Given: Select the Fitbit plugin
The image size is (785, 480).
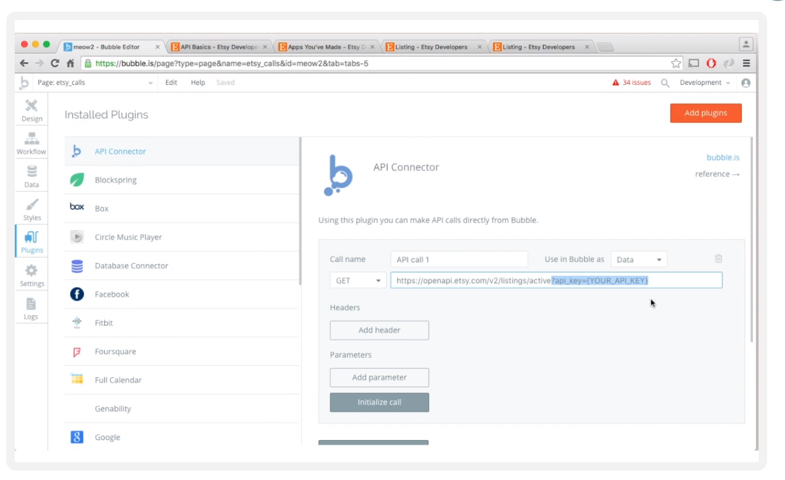Looking at the screenshot, I should pyautogui.click(x=182, y=323).
